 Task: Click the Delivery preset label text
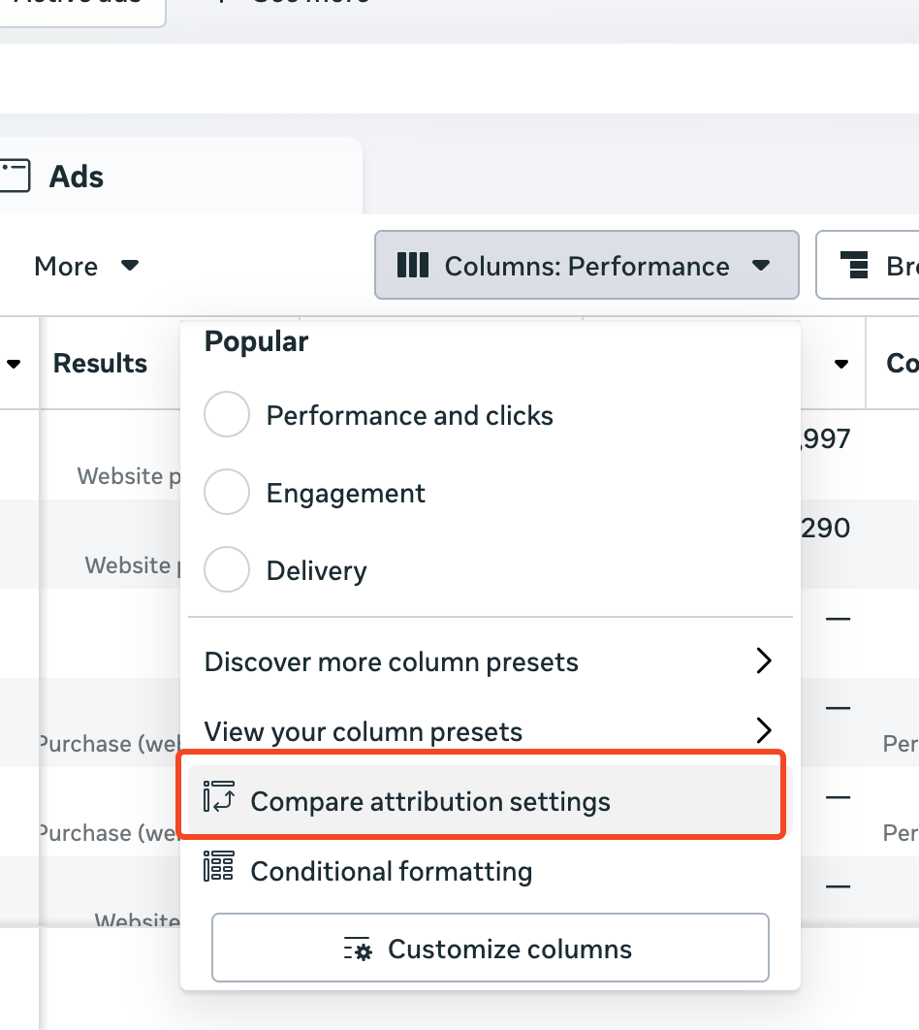[x=317, y=570]
